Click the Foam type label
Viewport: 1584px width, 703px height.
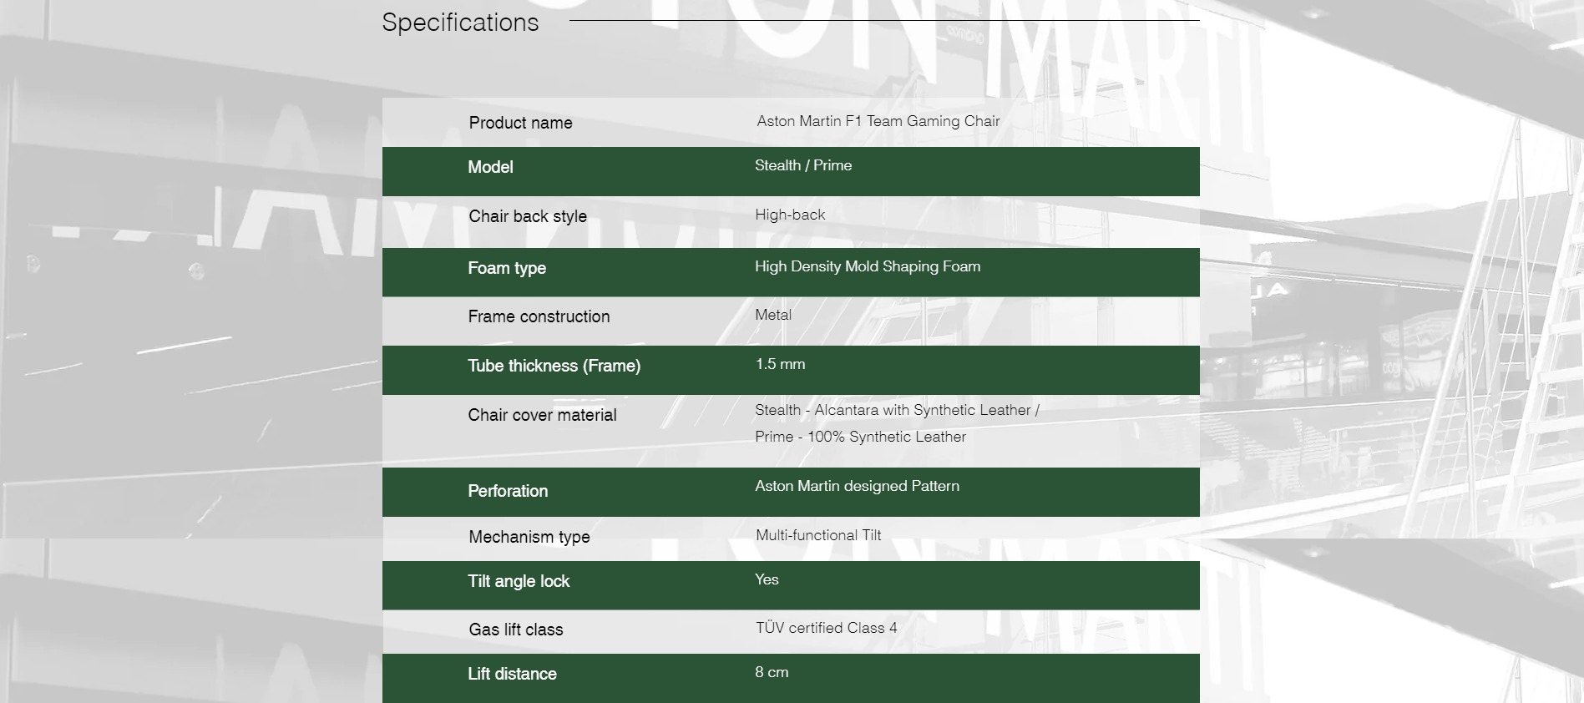point(506,268)
